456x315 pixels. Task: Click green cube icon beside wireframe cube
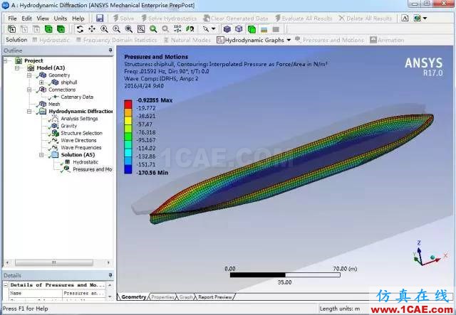pyautogui.click(x=252, y=29)
